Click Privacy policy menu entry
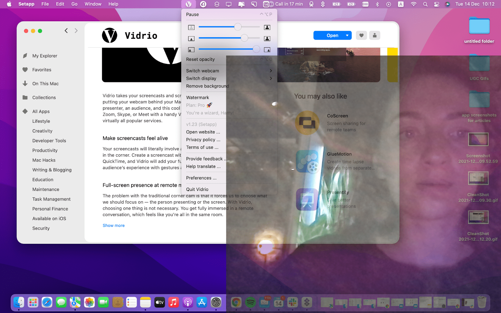The height and width of the screenshot is (313, 501). point(229,140)
